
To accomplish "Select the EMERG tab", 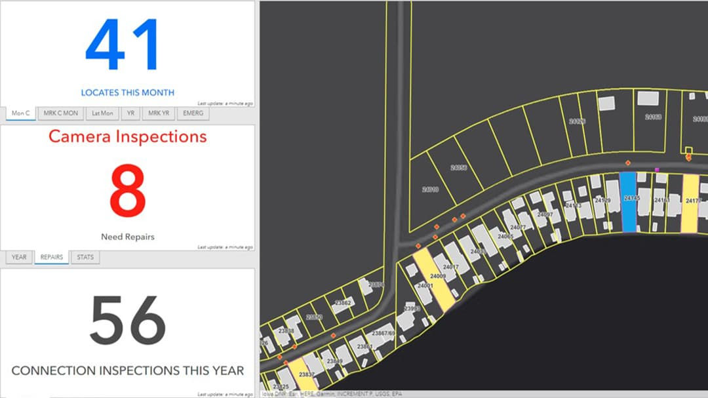I will coord(192,113).
